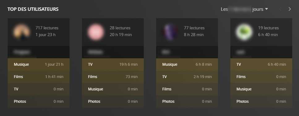The width and height of the screenshot is (299, 116).
Task: Select TV row showing 19 h 6 min
Action: [x=113, y=64]
